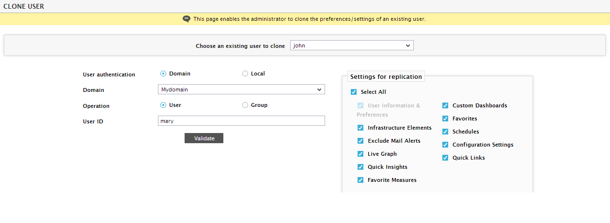Toggle the Configuration Settings checkbox
This screenshot has width=610, height=223.
(x=445, y=145)
